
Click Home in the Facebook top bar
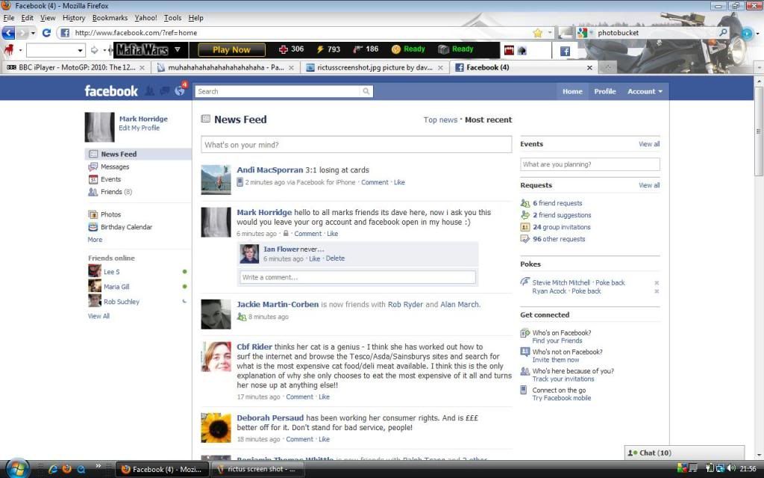(x=572, y=91)
